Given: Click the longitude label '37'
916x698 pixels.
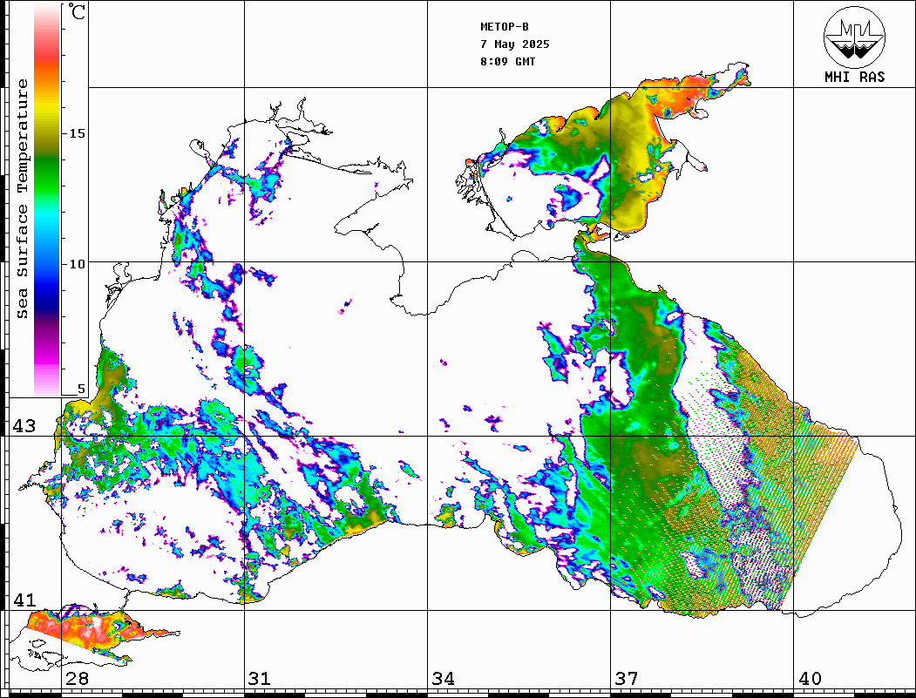Looking at the screenshot, I should pyautogui.click(x=627, y=679).
